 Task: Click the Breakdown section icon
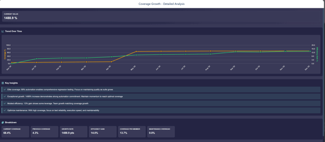(3, 122)
